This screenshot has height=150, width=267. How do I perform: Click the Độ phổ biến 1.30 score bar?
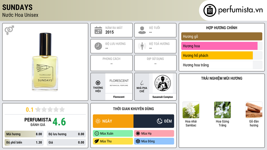[24, 142]
